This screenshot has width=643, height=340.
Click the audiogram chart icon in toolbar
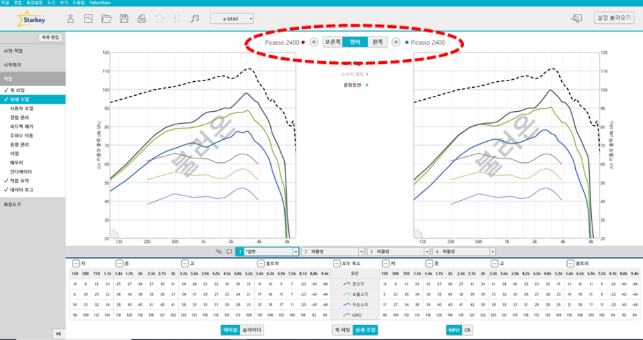(88, 19)
